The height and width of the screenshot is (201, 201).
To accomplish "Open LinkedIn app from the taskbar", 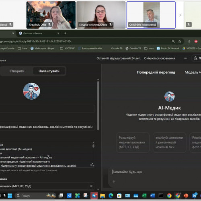I will click(x=194, y=196).
